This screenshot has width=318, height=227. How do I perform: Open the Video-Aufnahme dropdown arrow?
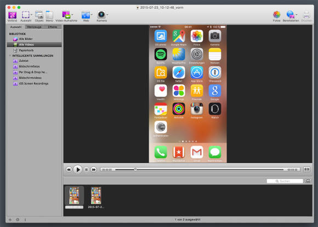[72, 15]
